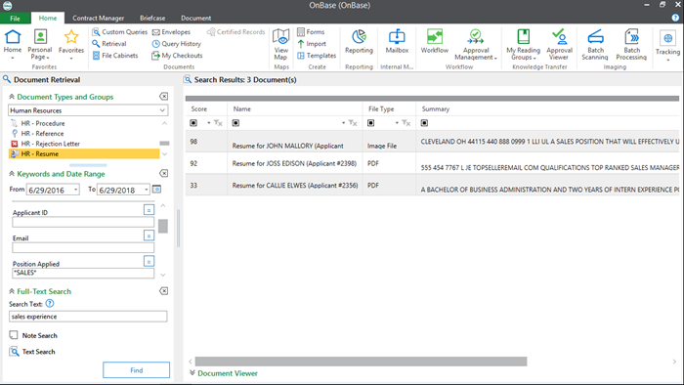Open the calendar date options icon
The height and width of the screenshot is (385, 684).
[156, 190]
